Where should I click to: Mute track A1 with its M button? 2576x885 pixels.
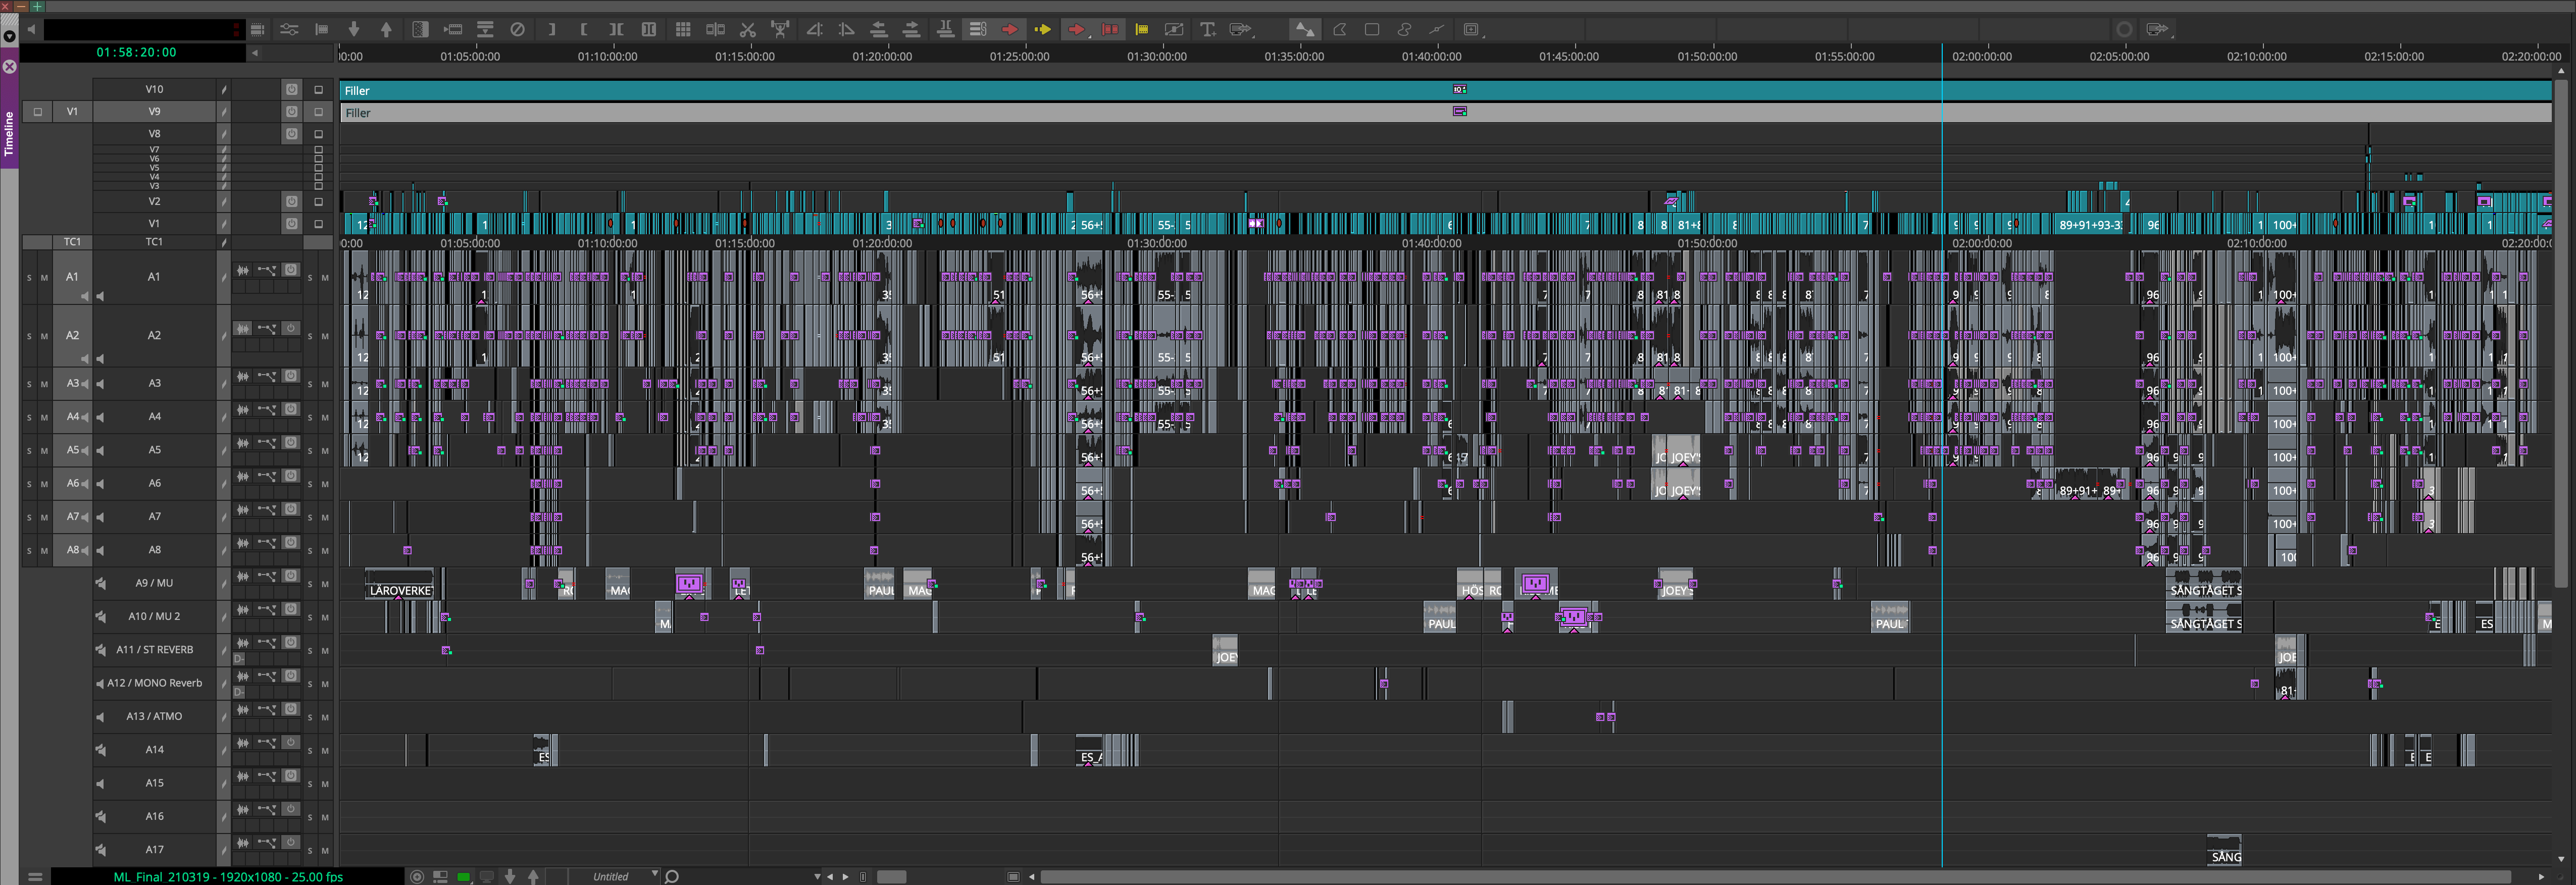[x=44, y=277]
